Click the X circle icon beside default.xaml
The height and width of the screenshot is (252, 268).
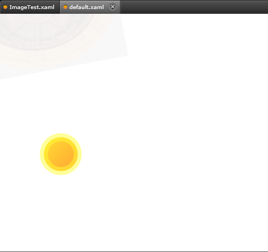(x=113, y=7)
